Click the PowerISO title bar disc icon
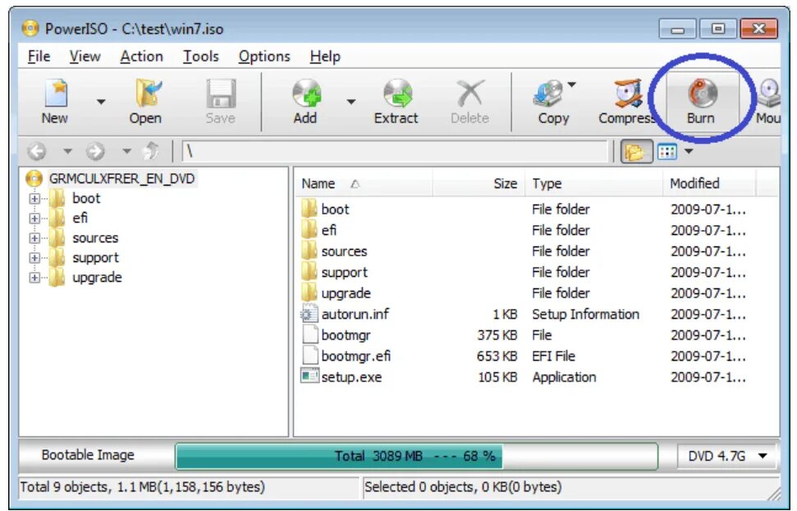Viewport: 797px width, 511px height. pos(30,29)
